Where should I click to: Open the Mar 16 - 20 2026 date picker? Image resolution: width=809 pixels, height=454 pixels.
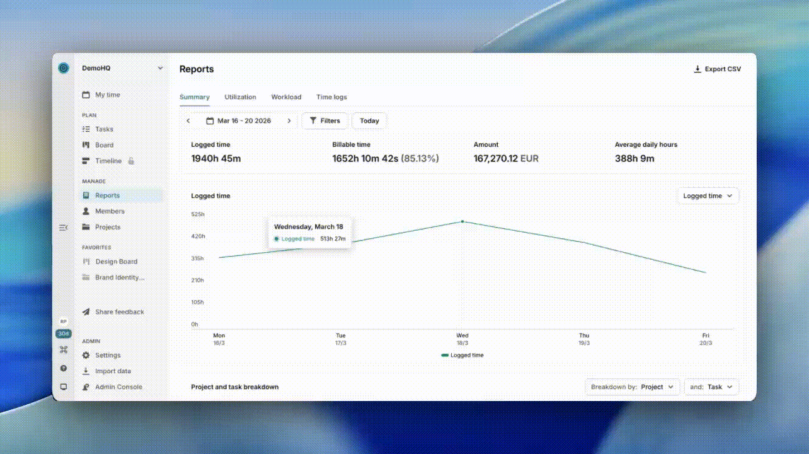click(238, 121)
